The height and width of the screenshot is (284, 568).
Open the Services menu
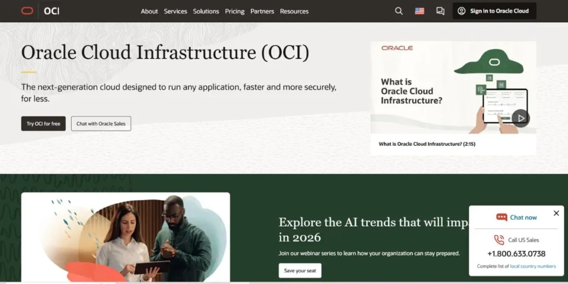(175, 11)
